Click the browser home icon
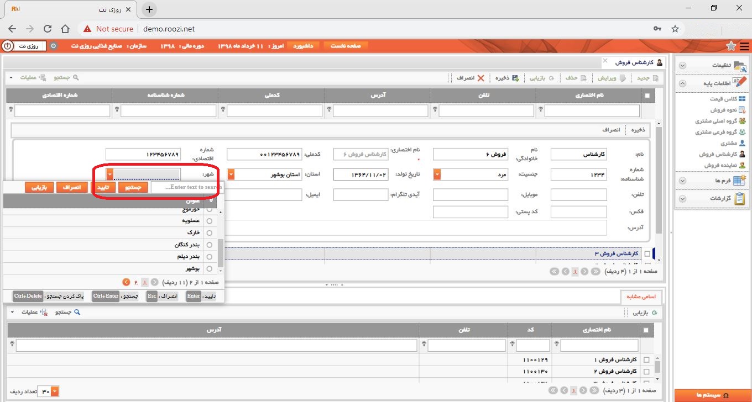 click(x=65, y=29)
